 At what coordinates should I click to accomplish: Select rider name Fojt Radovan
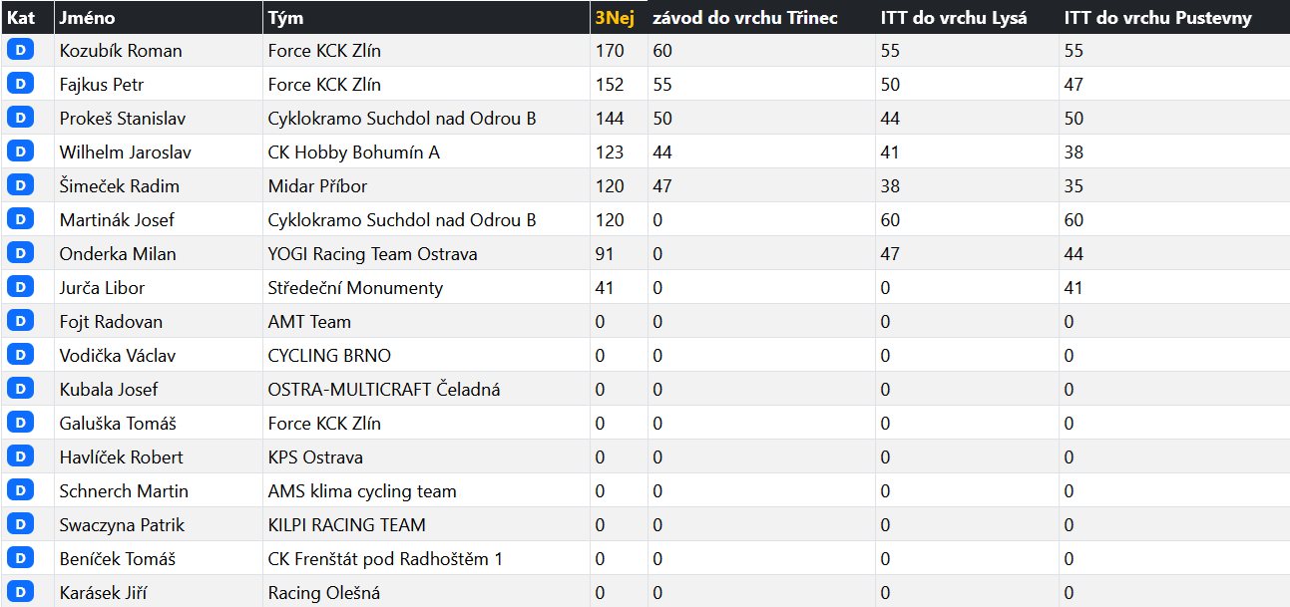[x=111, y=322]
